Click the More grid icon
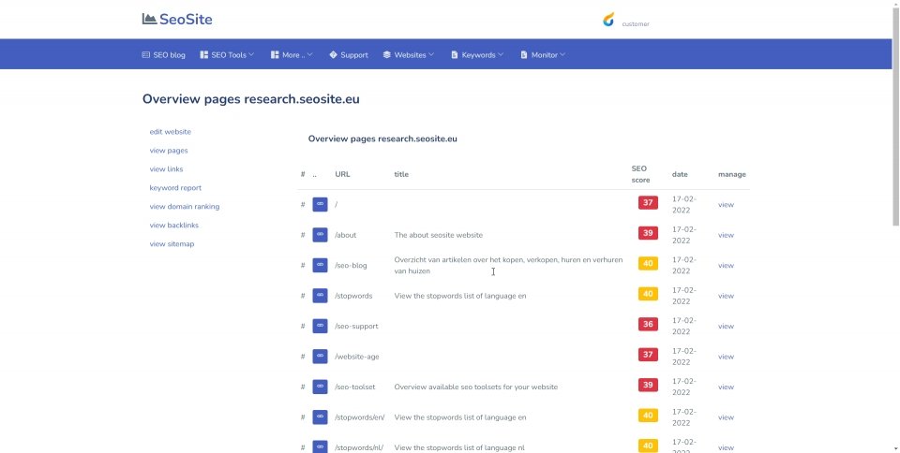The width and height of the screenshot is (900, 453). pyautogui.click(x=275, y=55)
